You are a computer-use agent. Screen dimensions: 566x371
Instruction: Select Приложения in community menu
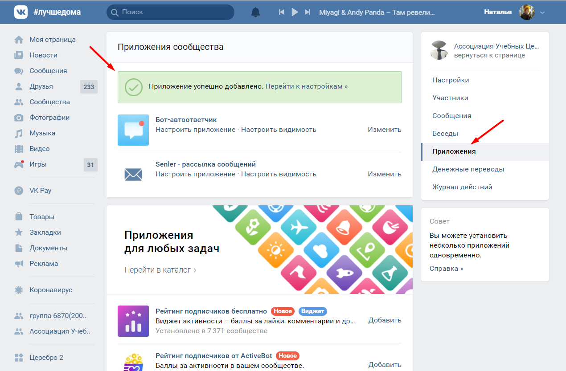tap(485, 151)
